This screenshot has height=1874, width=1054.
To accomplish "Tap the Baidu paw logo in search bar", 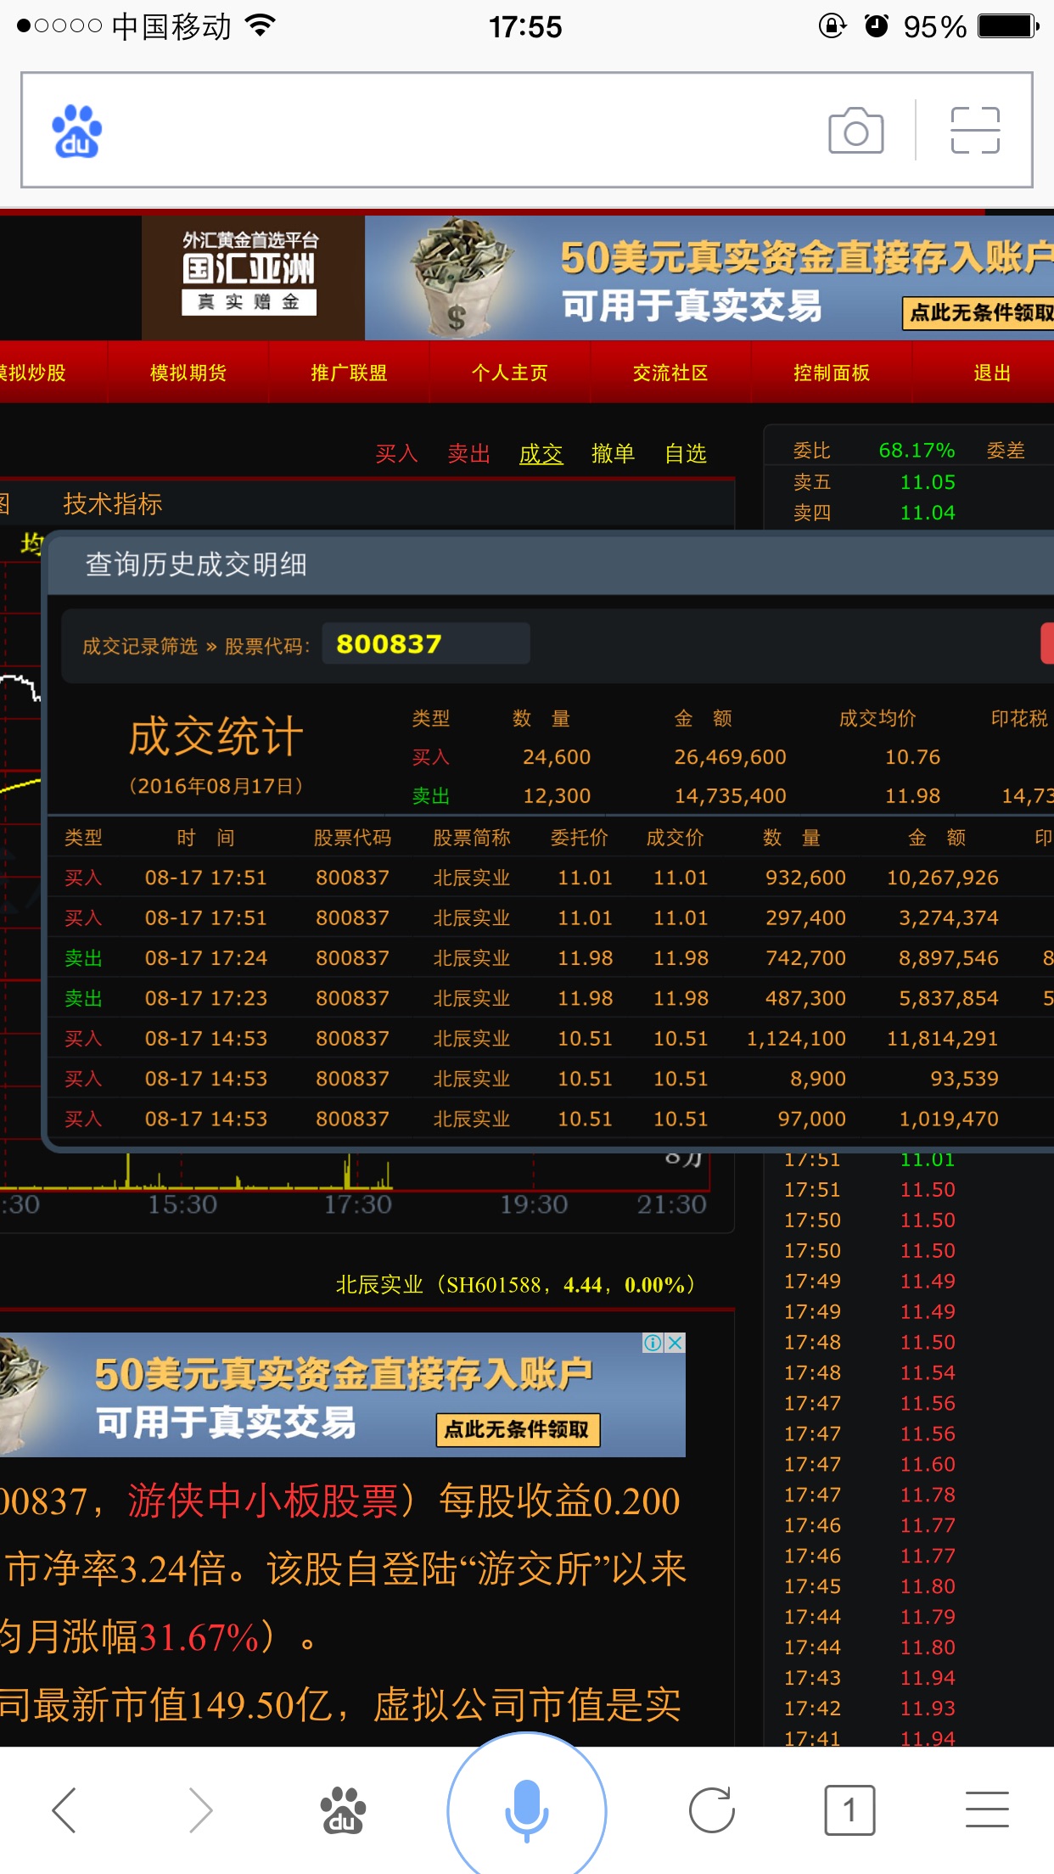I will [77, 132].
